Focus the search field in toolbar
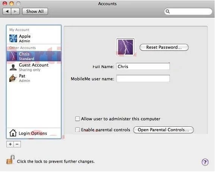Viewport: 215px width, 172px height. (188, 12)
